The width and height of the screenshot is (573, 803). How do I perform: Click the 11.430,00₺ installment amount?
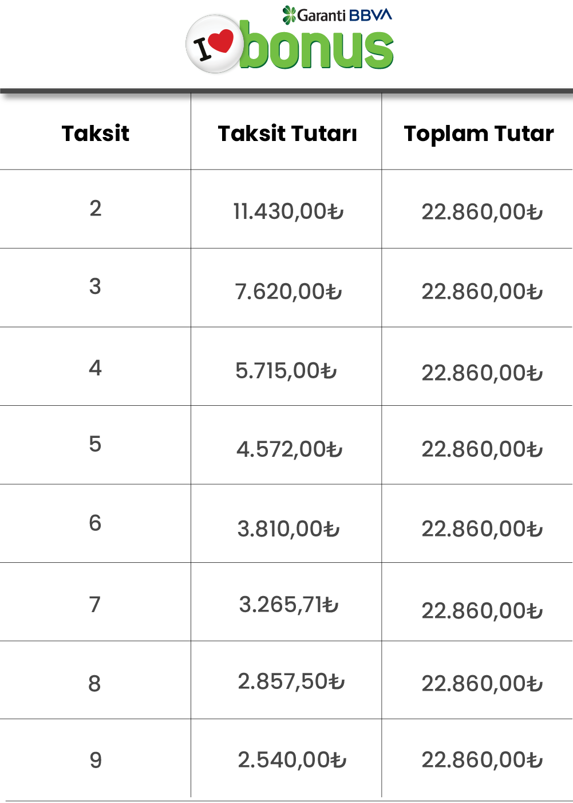[x=288, y=211]
